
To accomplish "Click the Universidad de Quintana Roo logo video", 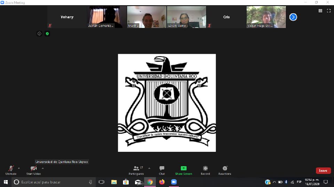I will pos(167,103).
